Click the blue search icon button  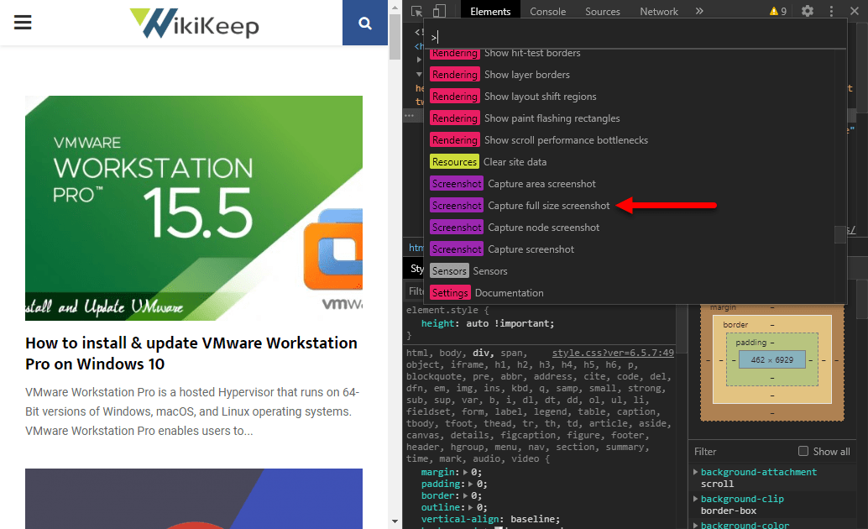pyautogui.click(x=365, y=23)
